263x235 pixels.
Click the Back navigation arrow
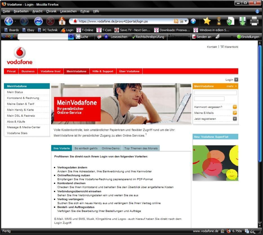(x=8, y=21)
